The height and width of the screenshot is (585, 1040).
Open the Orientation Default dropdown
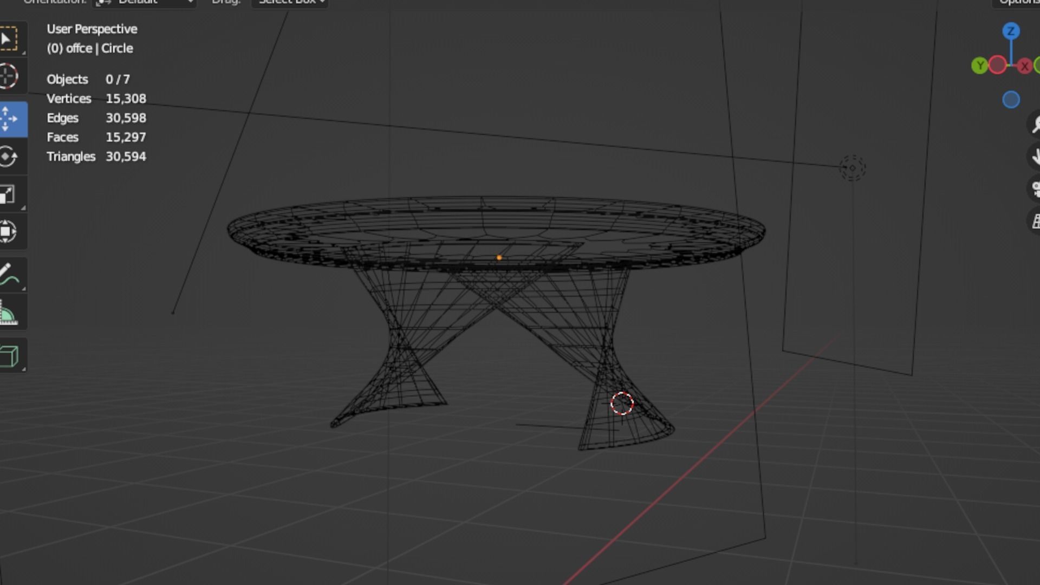144,3
